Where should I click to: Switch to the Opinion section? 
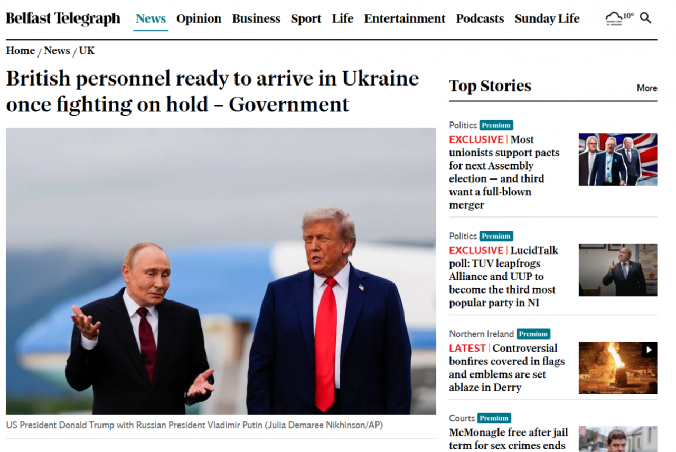199,18
